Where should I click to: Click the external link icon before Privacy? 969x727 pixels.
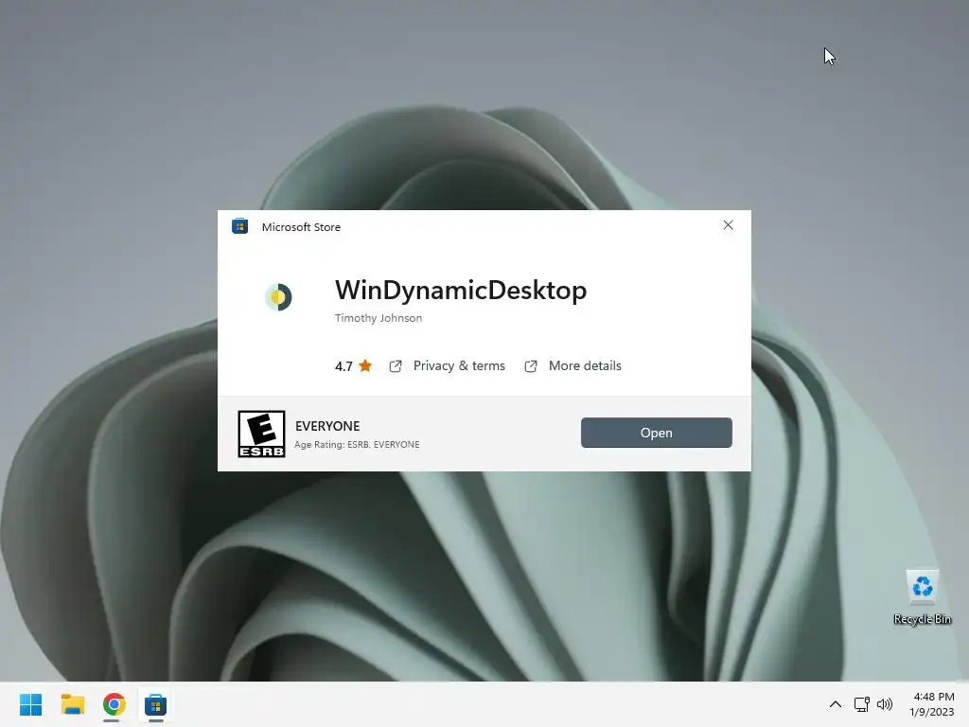pos(396,366)
